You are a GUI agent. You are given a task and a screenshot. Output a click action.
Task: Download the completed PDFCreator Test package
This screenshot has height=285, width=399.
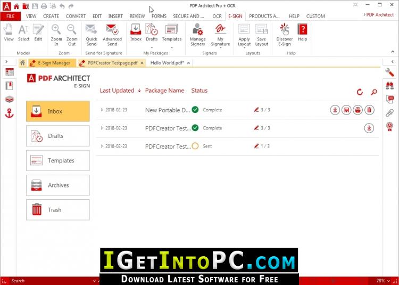click(x=369, y=128)
